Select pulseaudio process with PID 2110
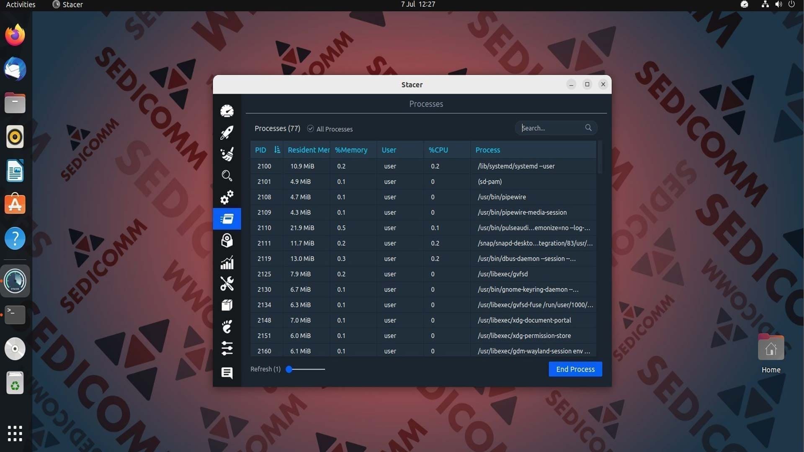 coord(423,228)
